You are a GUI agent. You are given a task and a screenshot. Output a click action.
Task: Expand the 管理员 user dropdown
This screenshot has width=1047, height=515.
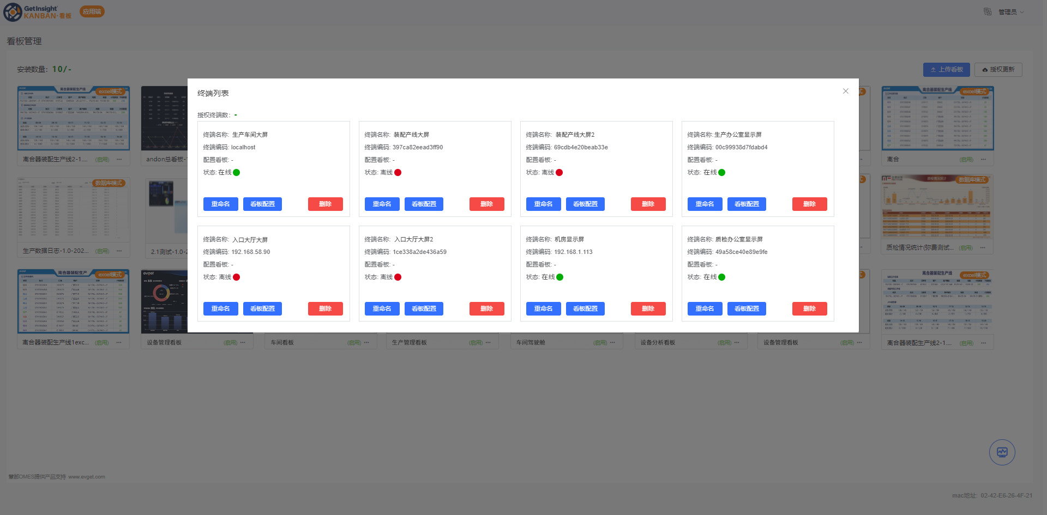click(1011, 12)
